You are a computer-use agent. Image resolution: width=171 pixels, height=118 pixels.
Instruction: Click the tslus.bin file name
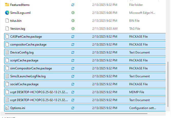point(16,21)
